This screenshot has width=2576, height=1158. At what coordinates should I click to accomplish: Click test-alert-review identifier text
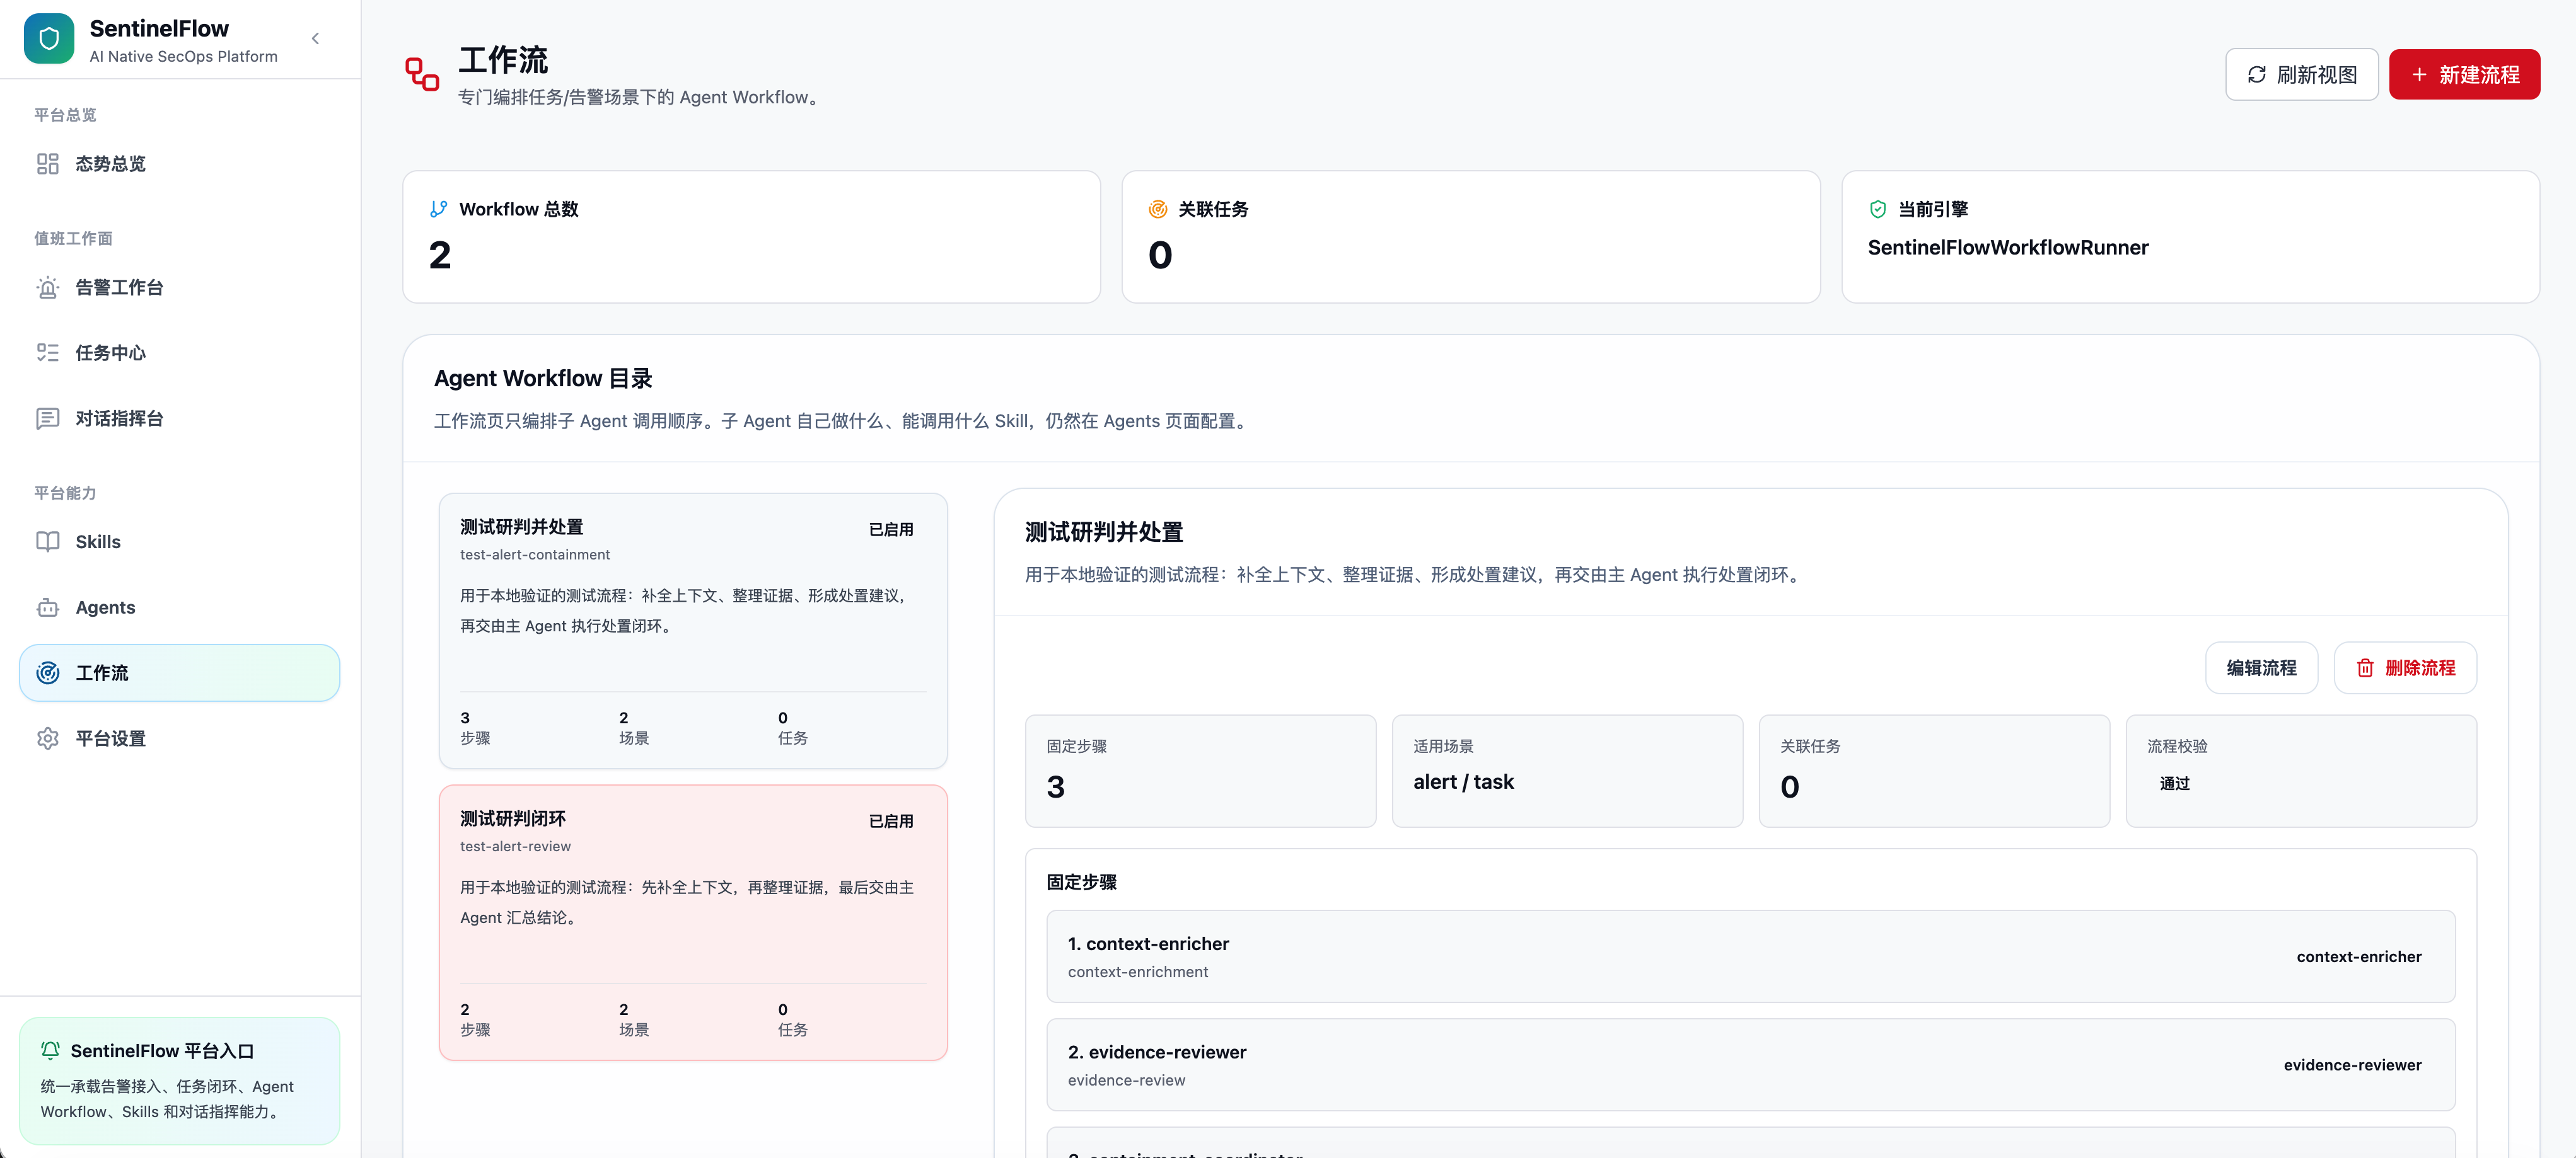[516, 846]
